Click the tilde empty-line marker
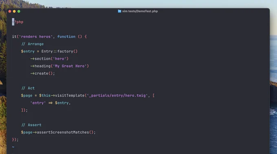 pos(13,147)
